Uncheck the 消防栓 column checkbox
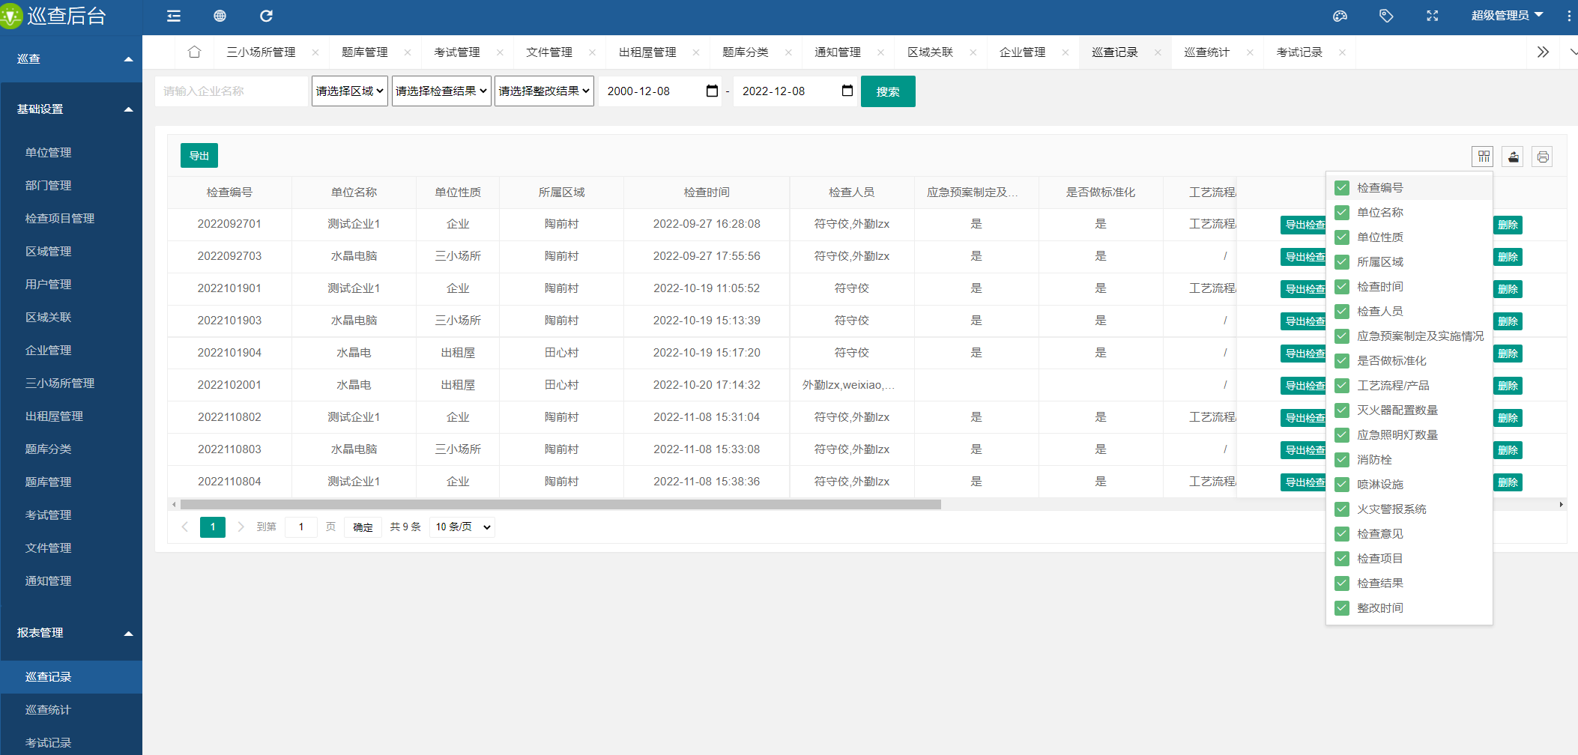This screenshot has height=755, width=1578. tap(1341, 460)
